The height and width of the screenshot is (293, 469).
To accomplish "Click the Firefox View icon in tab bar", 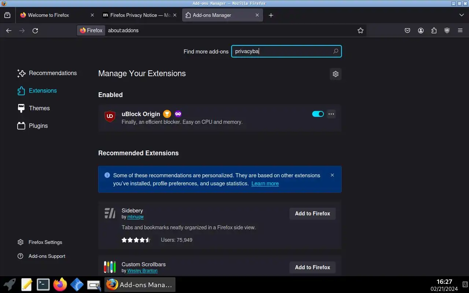I will tap(7, 15).
